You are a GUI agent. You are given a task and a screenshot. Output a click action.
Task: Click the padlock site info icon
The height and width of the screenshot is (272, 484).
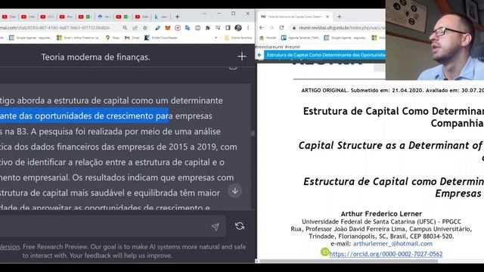(x=294, y=28)
